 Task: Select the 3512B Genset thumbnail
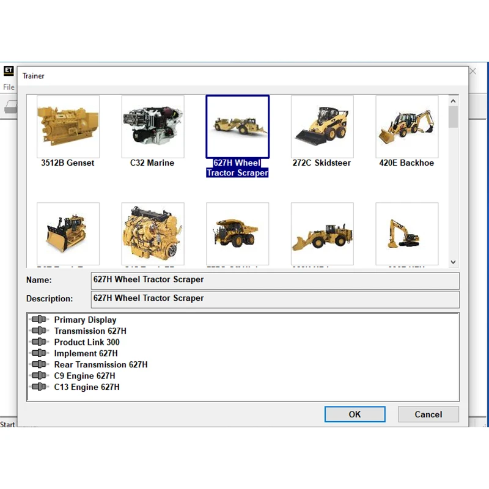click(x=68, y=127)
